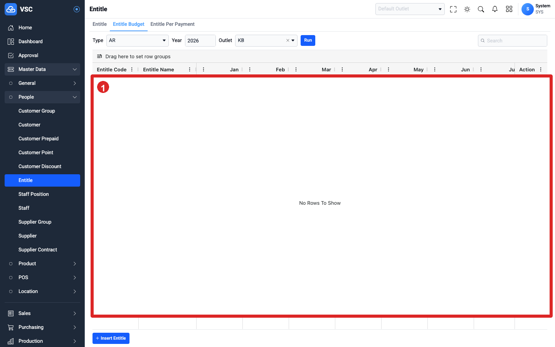Open the Jun column menu
Screen dimensions: 555x347
pyautogui.click(x=435, y=69)
